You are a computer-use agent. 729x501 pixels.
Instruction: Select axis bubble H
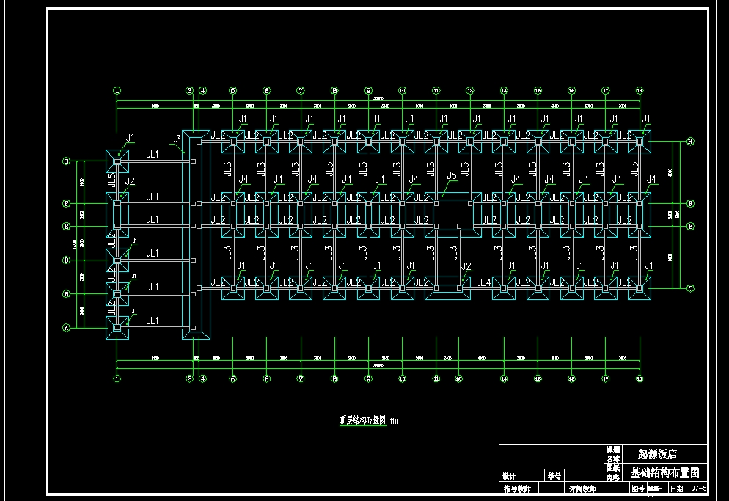pyautogui.click(x=690, y=142)
